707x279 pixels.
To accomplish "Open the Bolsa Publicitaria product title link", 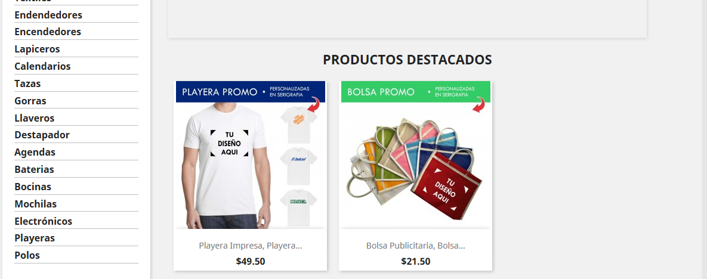I will click(x=415, y=246).
